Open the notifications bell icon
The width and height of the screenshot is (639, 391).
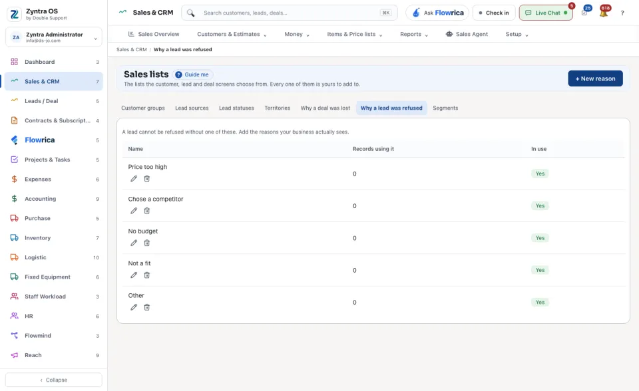point(604,13)
